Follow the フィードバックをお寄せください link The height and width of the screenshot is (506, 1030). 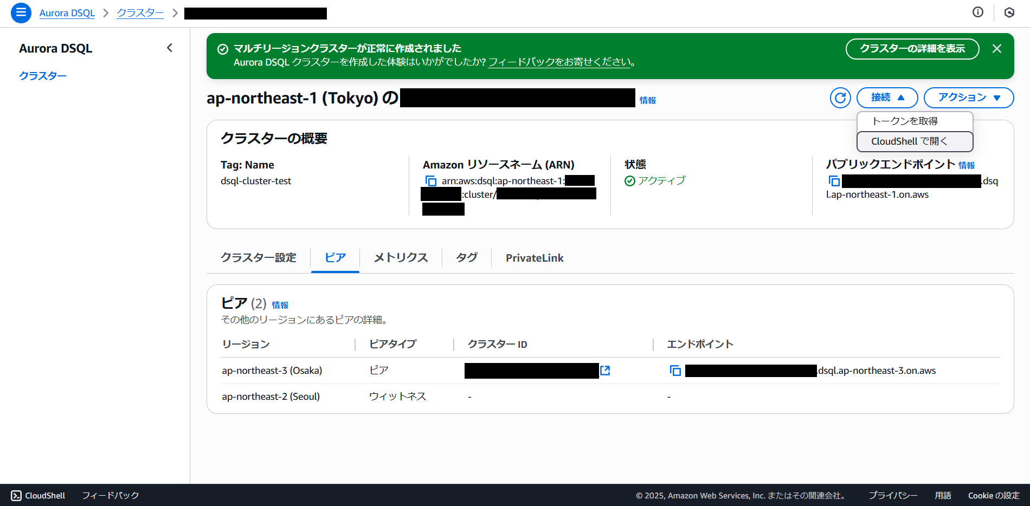[560, 62]
